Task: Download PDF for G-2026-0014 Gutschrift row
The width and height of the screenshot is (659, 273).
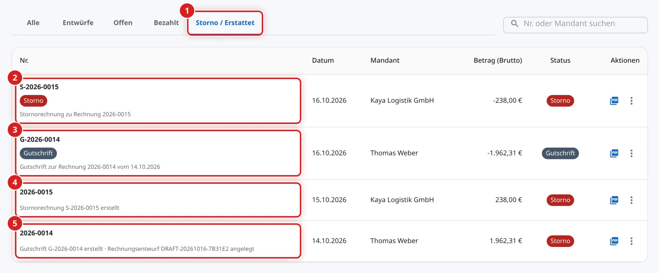Action: tap(614, 153)
